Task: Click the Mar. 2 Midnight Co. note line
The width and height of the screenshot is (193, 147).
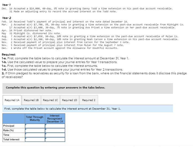Action: 93,25
